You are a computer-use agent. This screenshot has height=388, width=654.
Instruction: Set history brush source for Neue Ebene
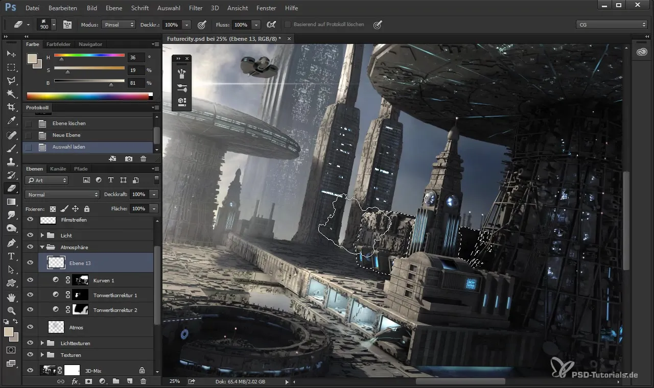tap(29, 135)
